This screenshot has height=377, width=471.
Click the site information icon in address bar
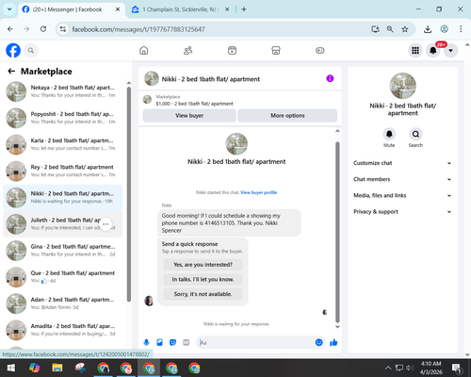pyautogui.click(x=63, y=29)
